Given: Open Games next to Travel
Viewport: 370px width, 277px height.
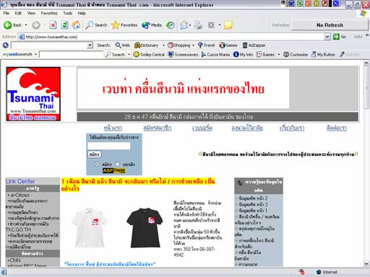Looking at the screenshot, I should (x=228, y=45).
